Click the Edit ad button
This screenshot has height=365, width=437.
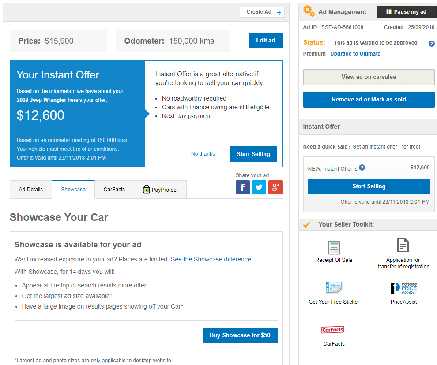[266, 41]
